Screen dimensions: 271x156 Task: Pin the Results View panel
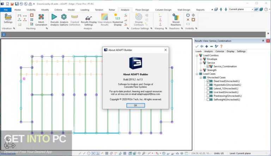263,41
